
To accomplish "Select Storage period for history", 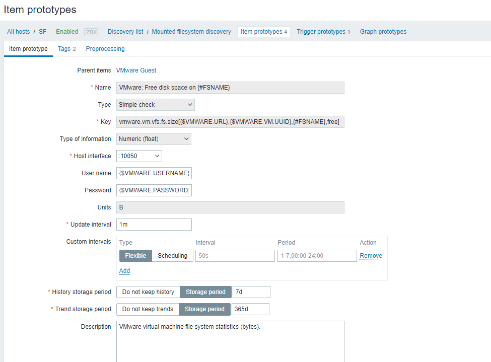I will pyautogui.click(x=205, y=292).
